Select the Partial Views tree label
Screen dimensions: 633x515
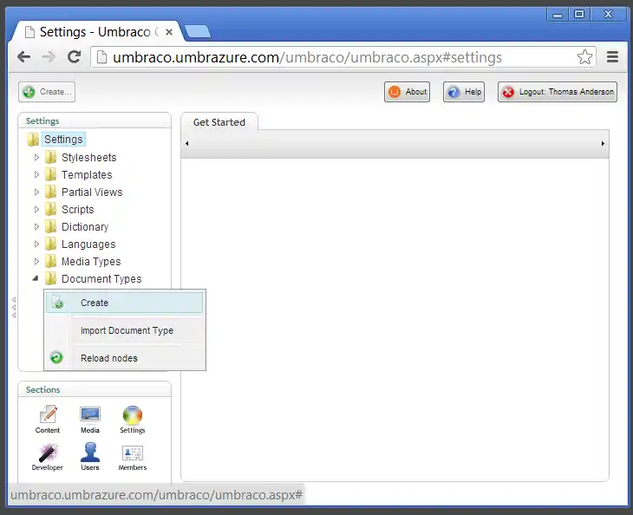92,192
